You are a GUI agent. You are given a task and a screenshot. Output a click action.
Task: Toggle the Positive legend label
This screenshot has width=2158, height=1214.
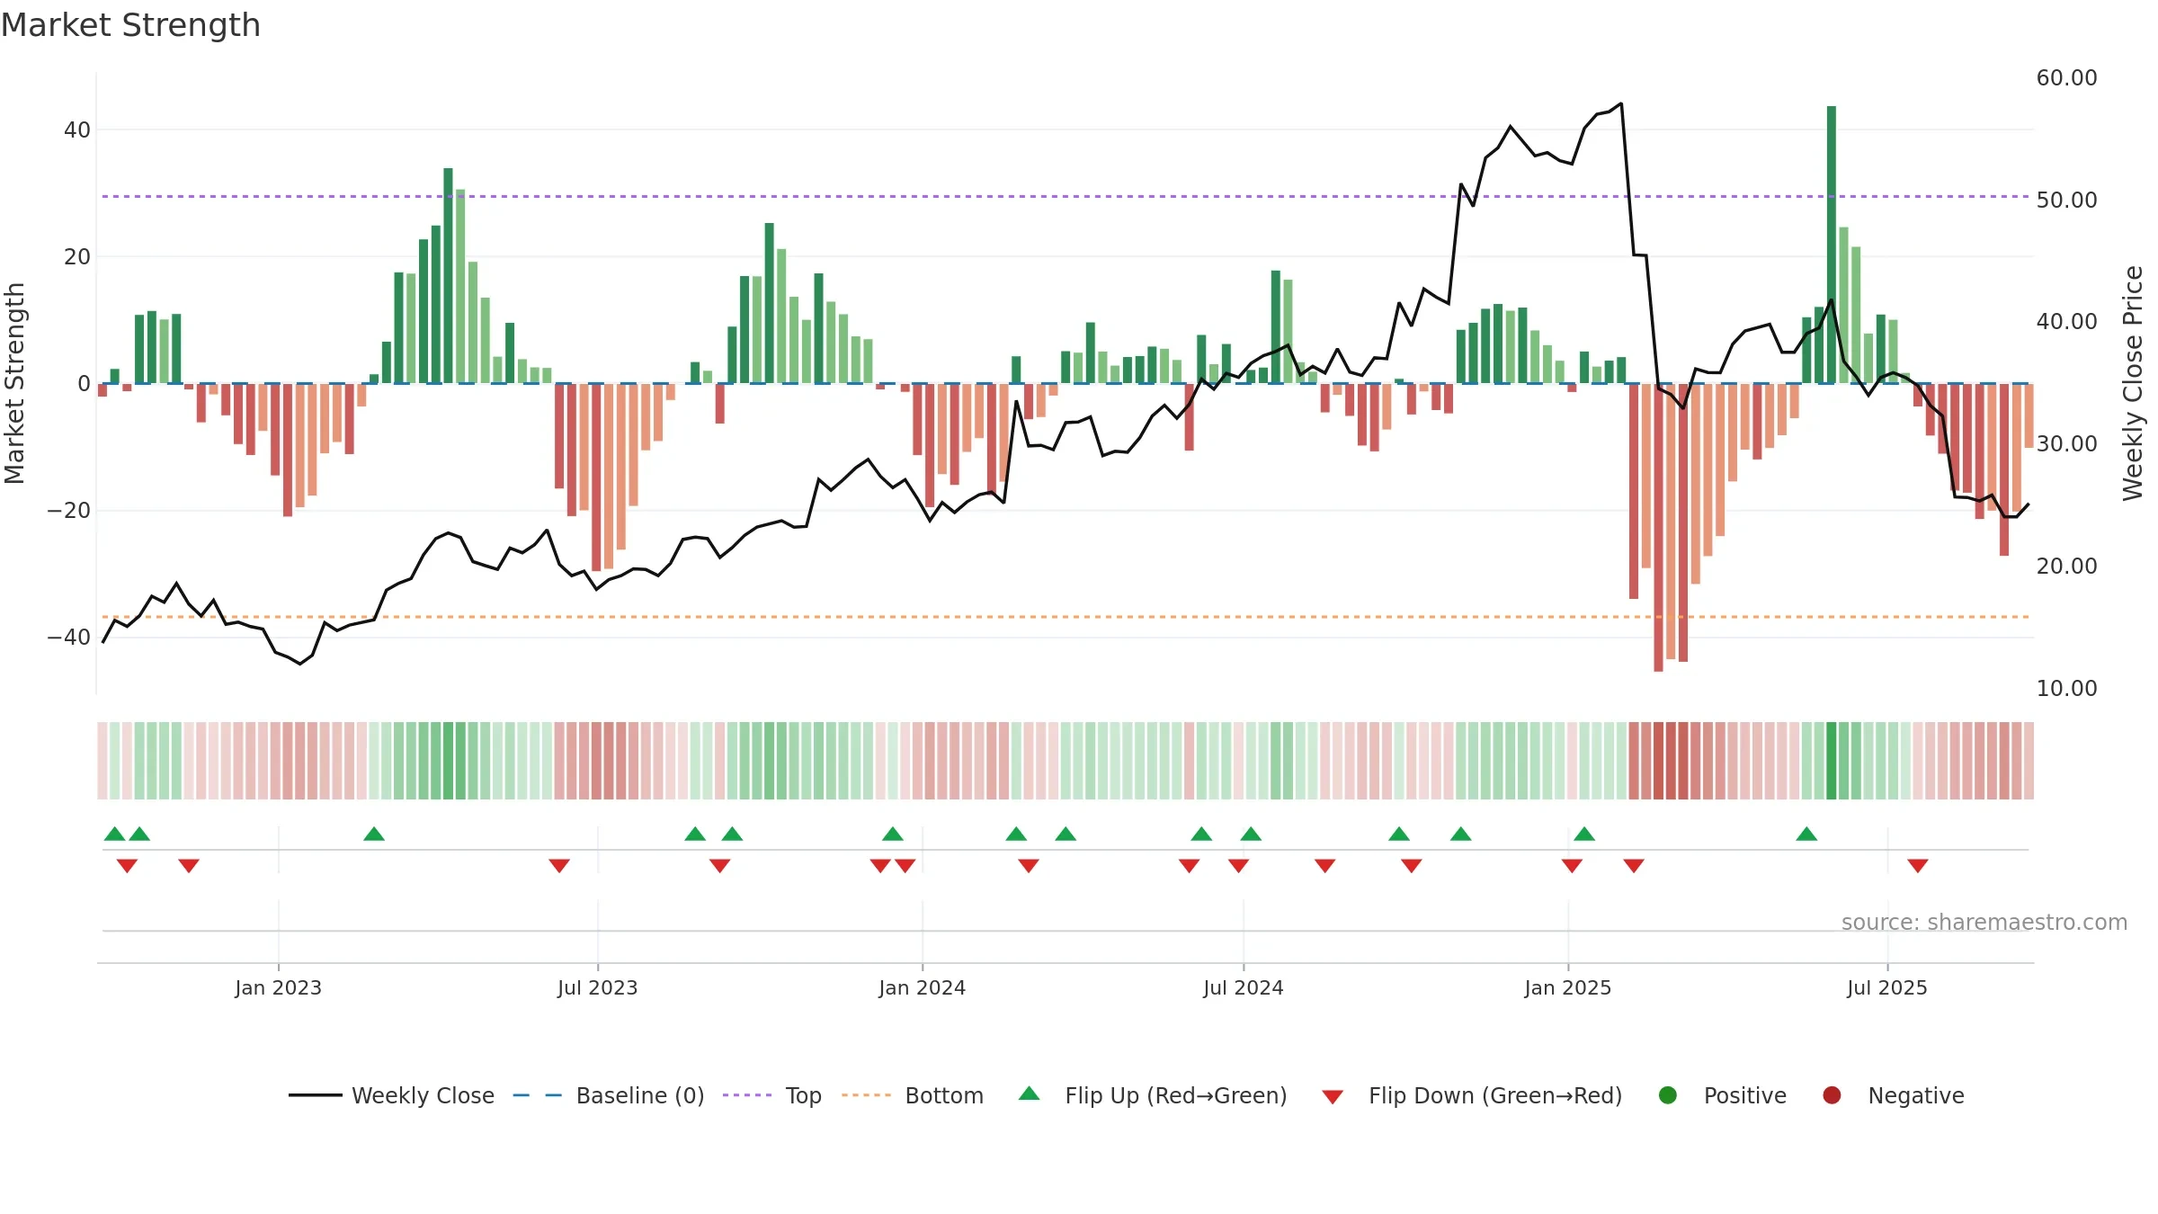tap(1745, 1095)
